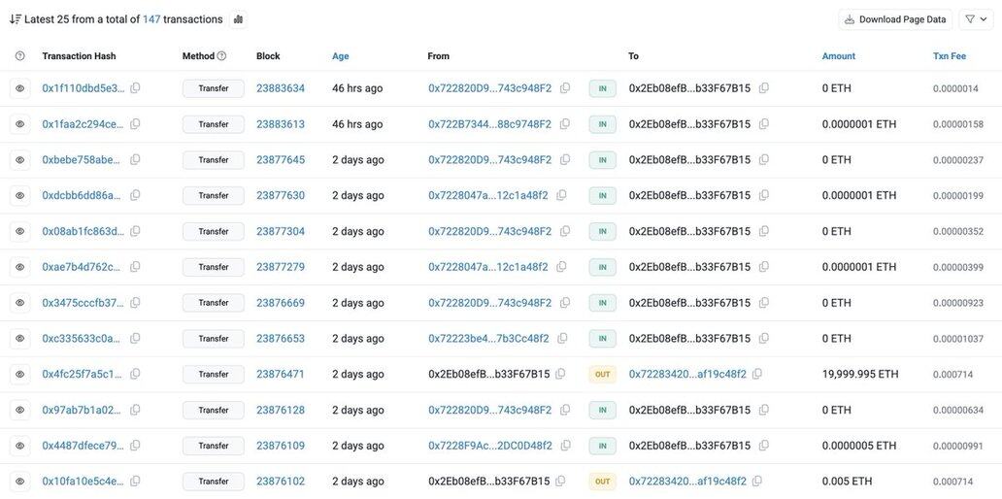The height and width of the screenshot is (499, 1002).
Task: Click the help icon in the table header's first column
Action: [19, 56]
